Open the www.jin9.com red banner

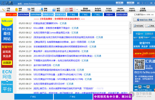[x=144, y=53]
